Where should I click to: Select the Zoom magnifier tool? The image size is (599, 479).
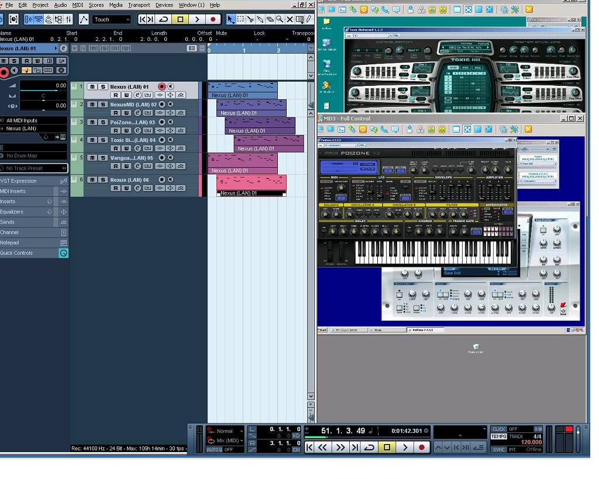coord(280,19)
